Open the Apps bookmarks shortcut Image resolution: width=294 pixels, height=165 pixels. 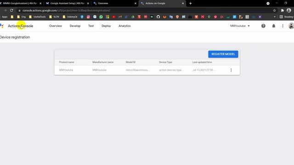4,17
